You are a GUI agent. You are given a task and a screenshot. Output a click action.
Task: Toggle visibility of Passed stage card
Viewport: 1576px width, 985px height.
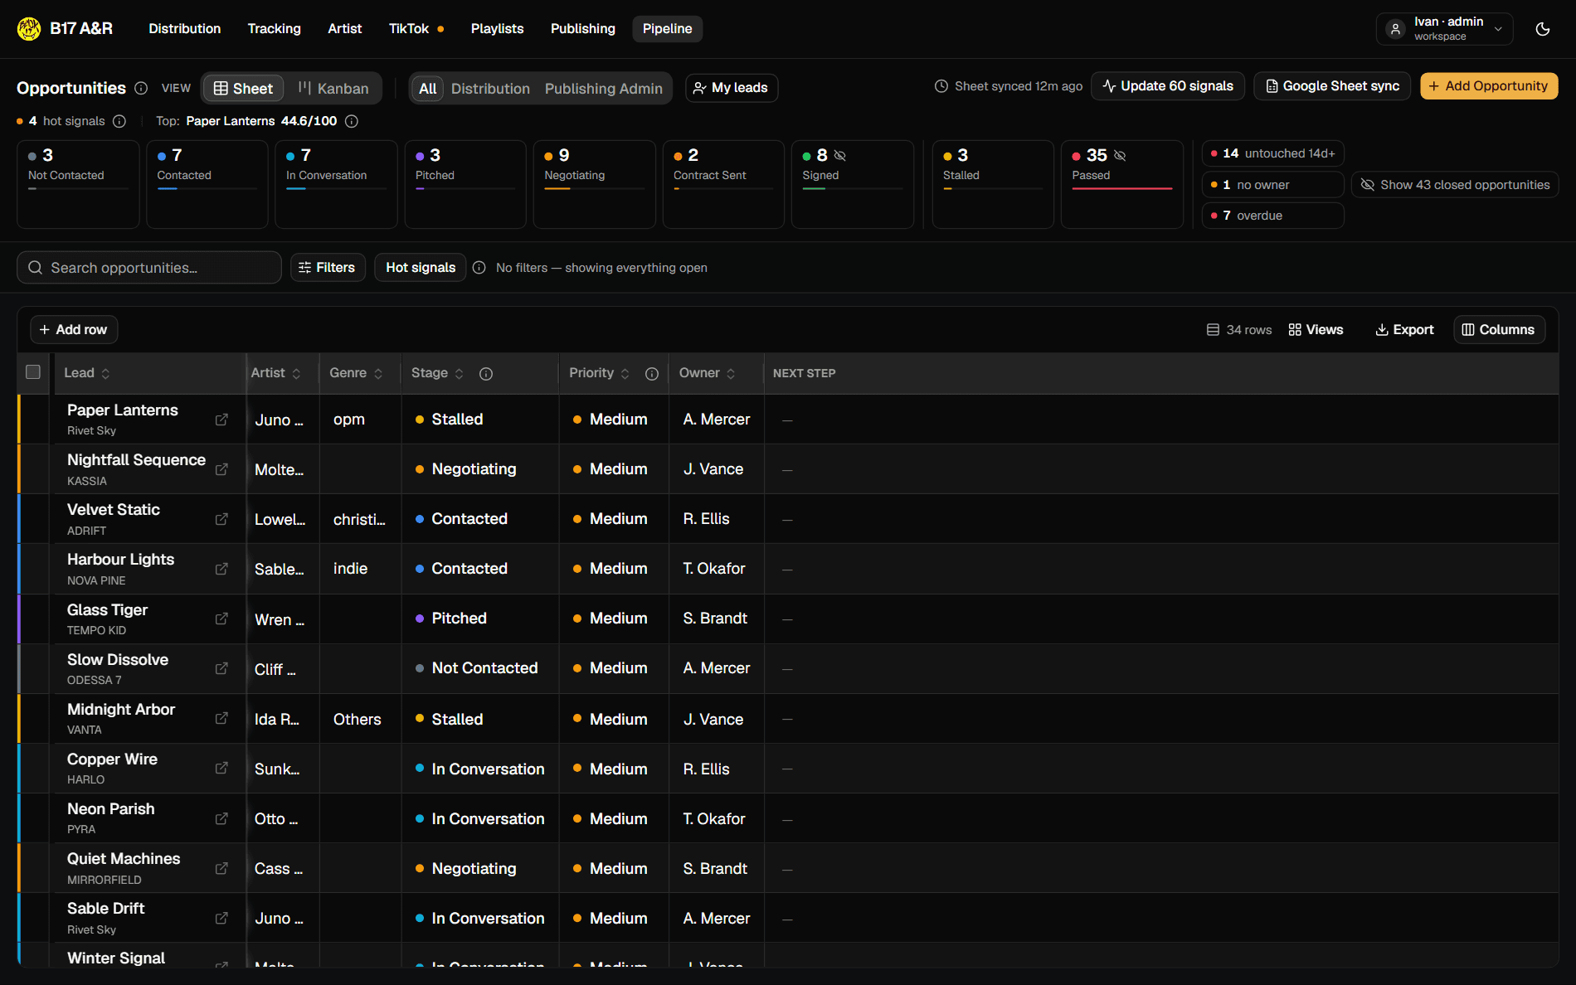pyautogui.click(x=1120, y=155)
